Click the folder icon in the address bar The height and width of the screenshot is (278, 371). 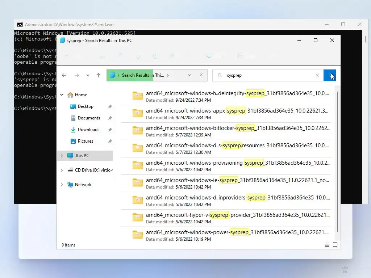(x=112, y=75)
